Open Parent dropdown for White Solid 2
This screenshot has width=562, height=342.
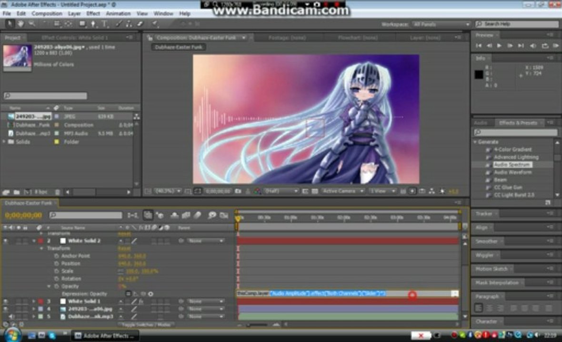point(206,241)
